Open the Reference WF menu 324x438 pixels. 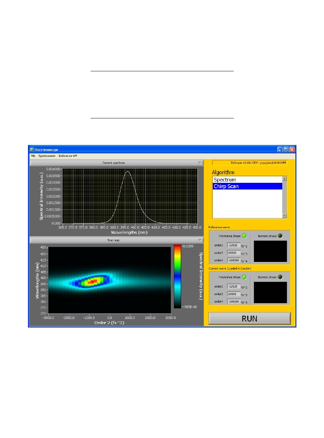tap(68, 156)
